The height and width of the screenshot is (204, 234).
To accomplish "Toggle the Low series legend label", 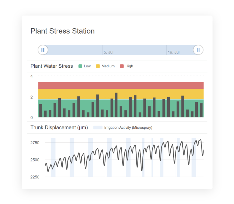I will [x=87, y=66].
